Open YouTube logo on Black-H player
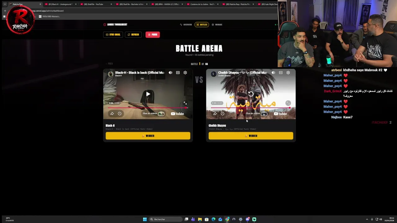This screenshot has height=223, width=397. pos(177,114)
